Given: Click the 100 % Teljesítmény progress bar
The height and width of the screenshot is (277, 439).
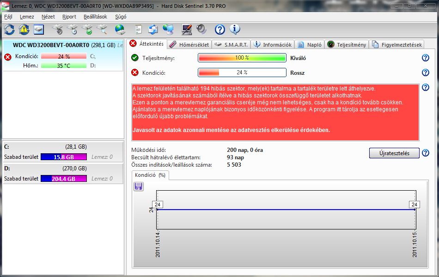Looking at the screenshot, I should [x=242, y=58].
